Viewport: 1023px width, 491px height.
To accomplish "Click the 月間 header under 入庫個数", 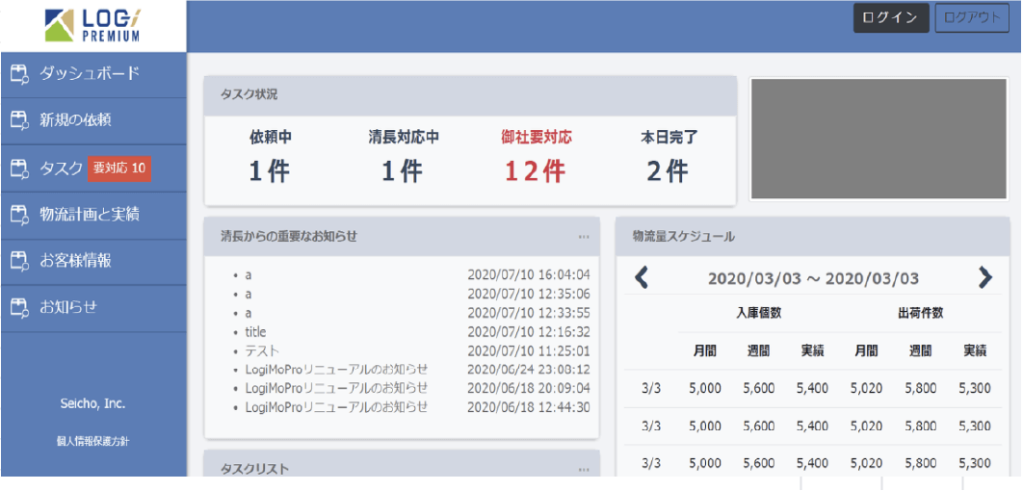I will 705,350.
